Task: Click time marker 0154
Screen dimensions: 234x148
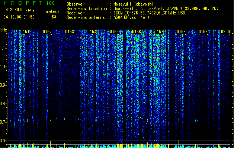Action: point(92,32)
